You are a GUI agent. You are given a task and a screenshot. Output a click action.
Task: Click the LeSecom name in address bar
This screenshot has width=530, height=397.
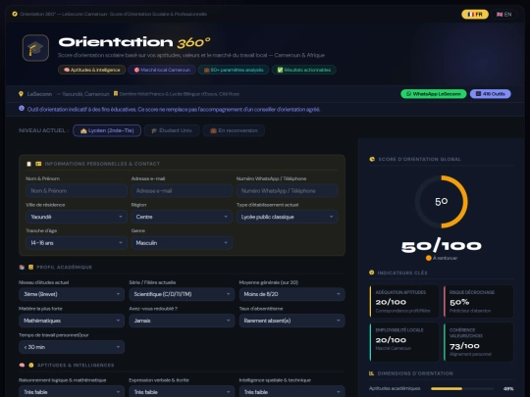(39, 94)
